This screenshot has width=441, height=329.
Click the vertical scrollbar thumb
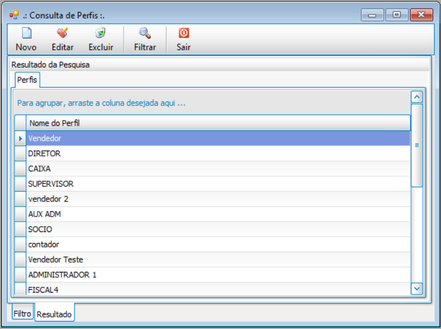pos(417,145)
